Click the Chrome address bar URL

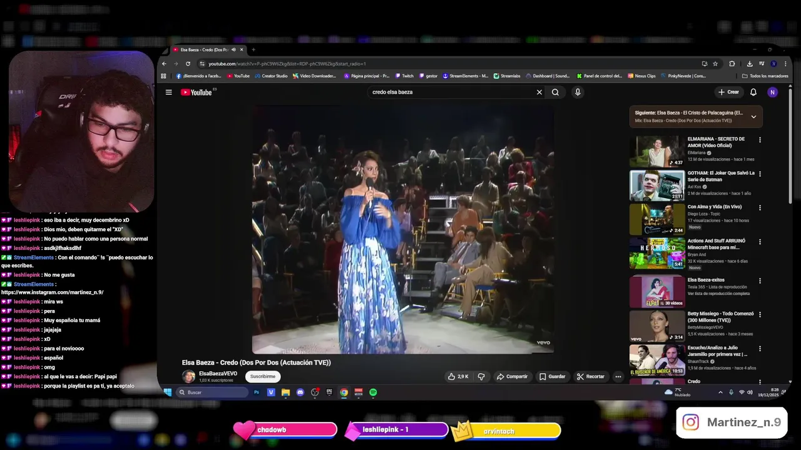point(287,64)
